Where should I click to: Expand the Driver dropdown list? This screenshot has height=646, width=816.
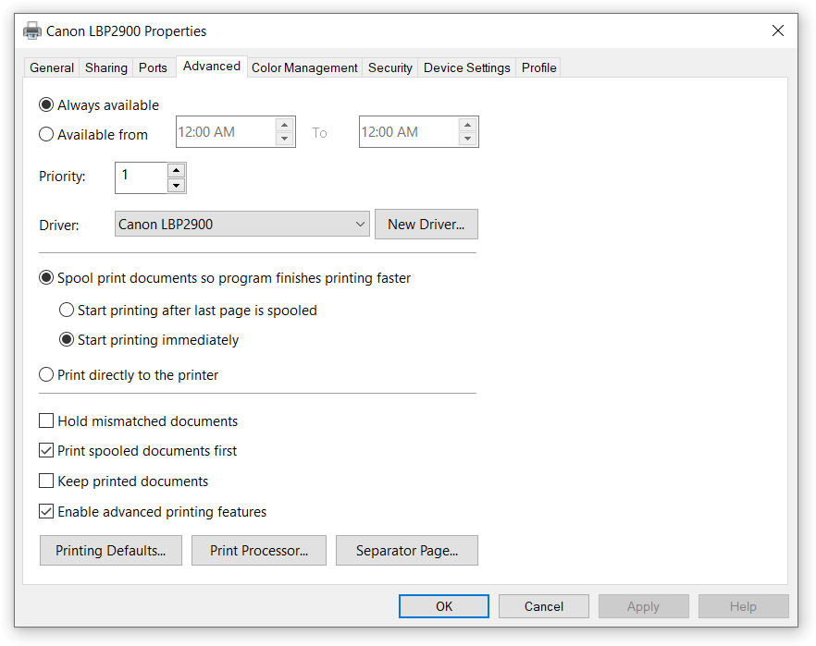(x=360, y=225)
